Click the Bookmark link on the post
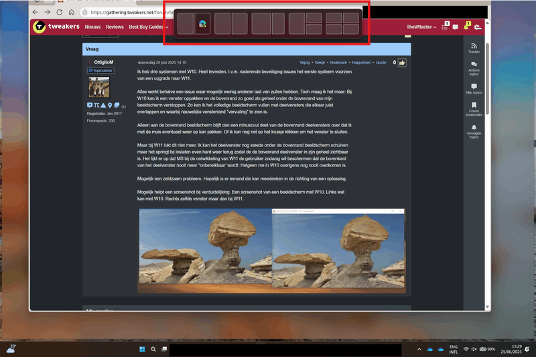 pyautogui.click(x=338, y=62)
